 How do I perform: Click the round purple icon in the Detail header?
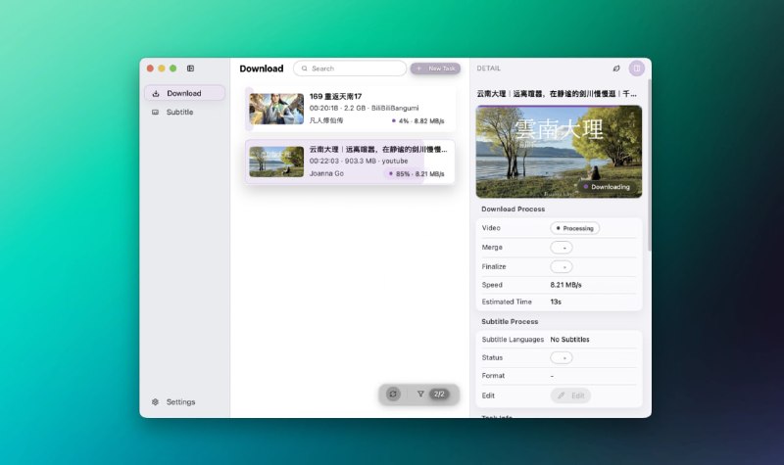click(x=637, y=69)
